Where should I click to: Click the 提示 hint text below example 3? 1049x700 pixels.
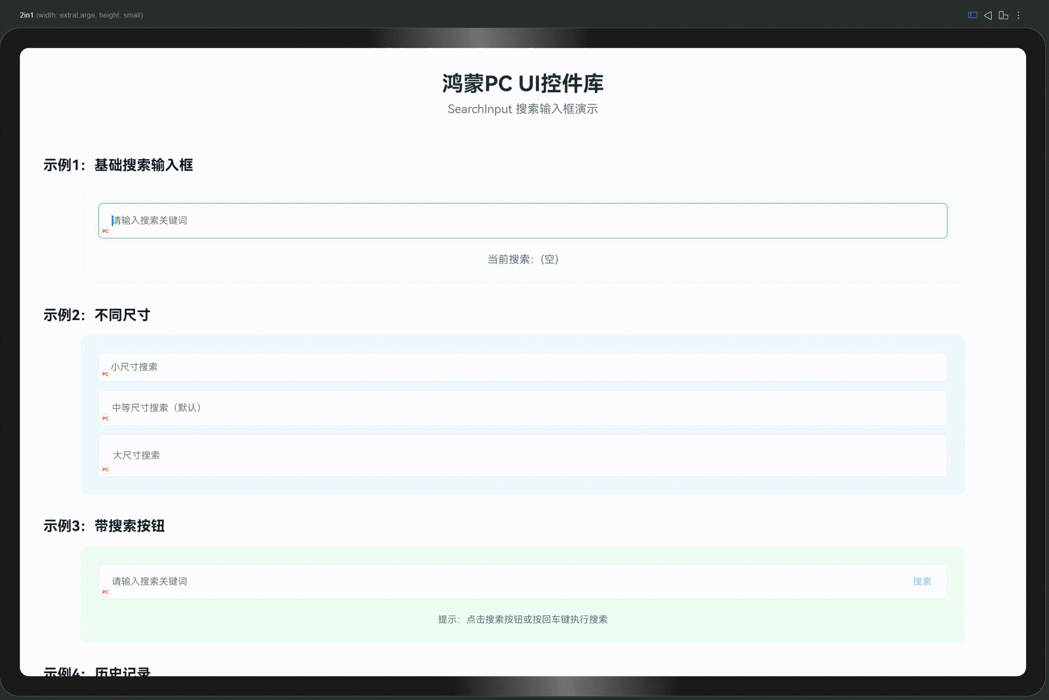click(523, 619)
